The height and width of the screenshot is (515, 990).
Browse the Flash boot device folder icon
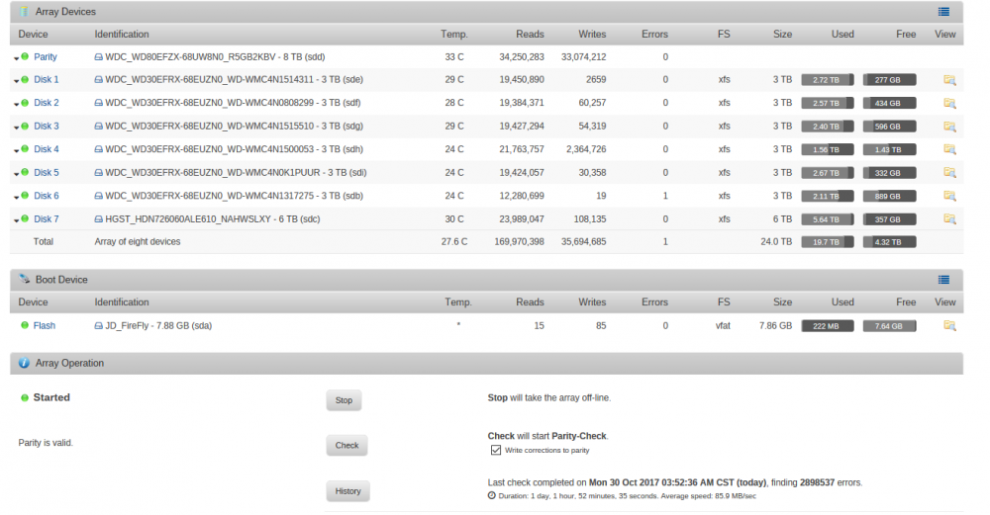tap(949, 326)
